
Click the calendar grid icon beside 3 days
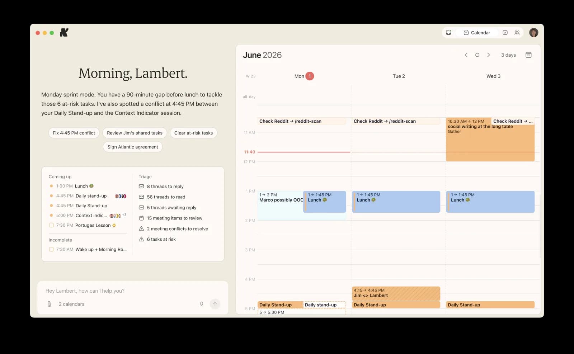click(528, 55)
